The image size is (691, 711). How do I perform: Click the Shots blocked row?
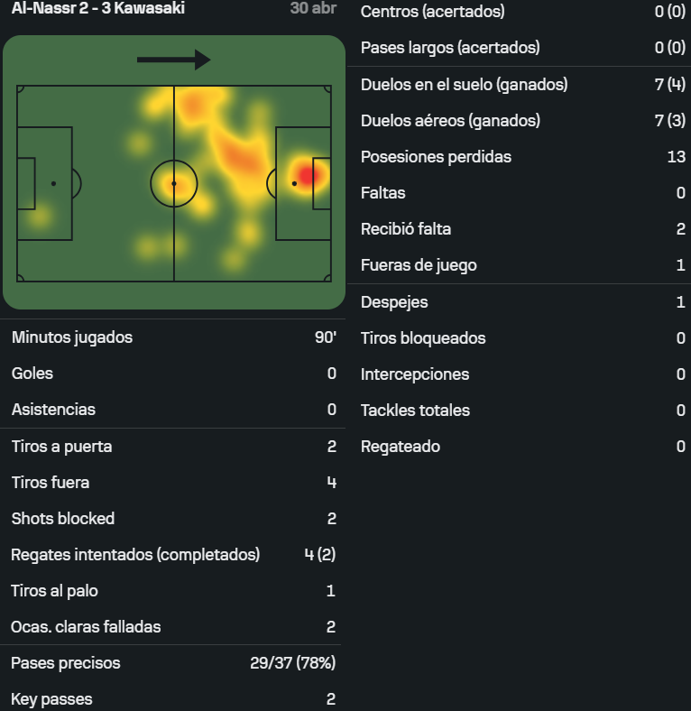tap(174, 519)
